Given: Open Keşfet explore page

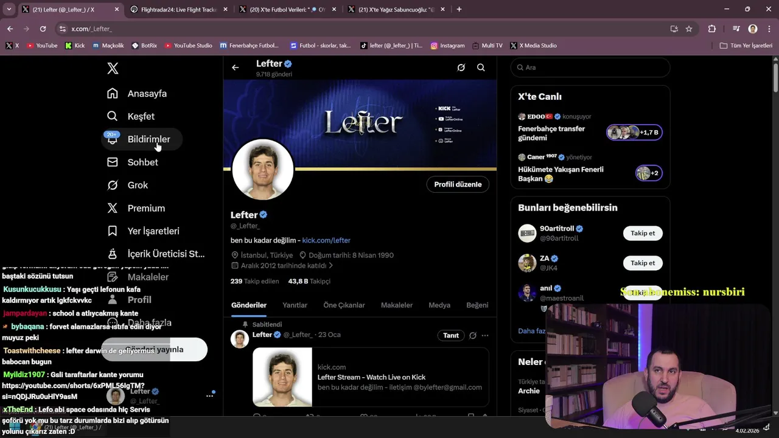Looking at the screenshot, I should point(131,116).
